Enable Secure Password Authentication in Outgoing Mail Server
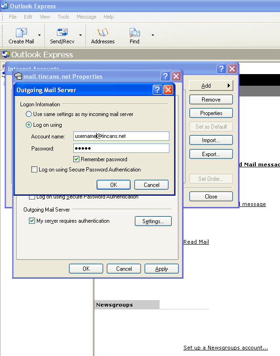Image resolution: width=280 pixels, height=356 pixels. click(x=35, y=170)
